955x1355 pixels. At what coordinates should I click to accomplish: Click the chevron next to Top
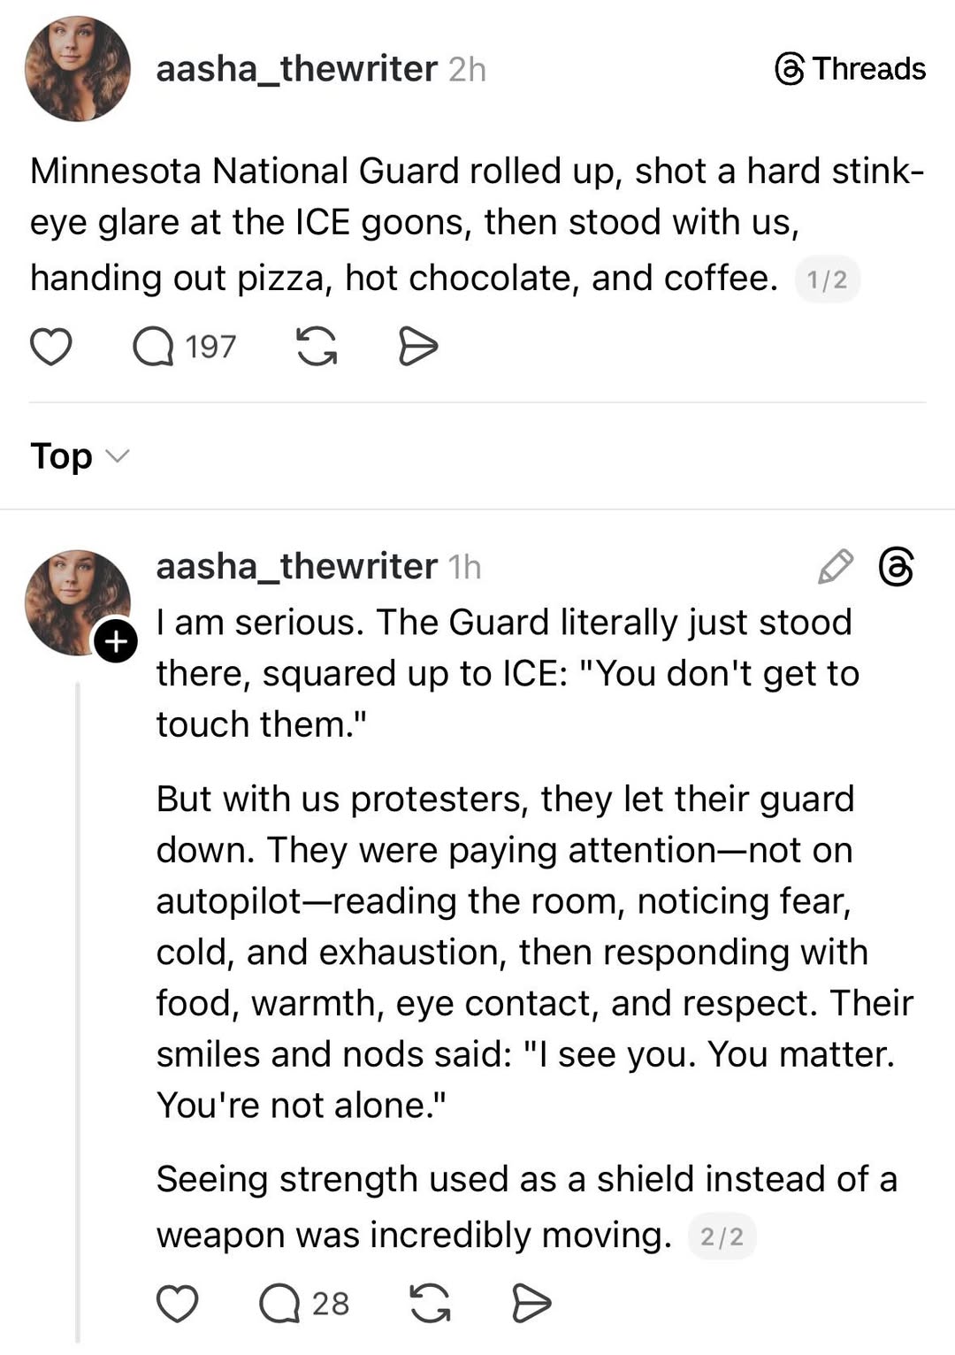(x=117, y=456)
